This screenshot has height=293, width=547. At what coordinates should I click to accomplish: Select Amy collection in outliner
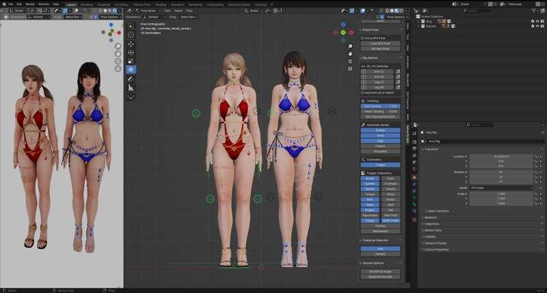(429, 21)
